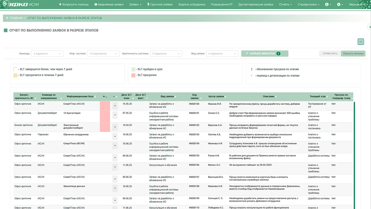371x209 pixels.
Task: Click the Хранилище данных cell
Action: point(74,186)
